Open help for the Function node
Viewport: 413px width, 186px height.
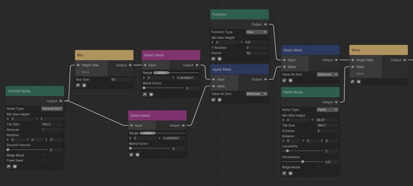click(x=220, y=59)
